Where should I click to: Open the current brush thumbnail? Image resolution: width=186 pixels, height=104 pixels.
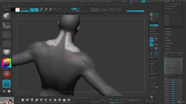click(6, 16)
